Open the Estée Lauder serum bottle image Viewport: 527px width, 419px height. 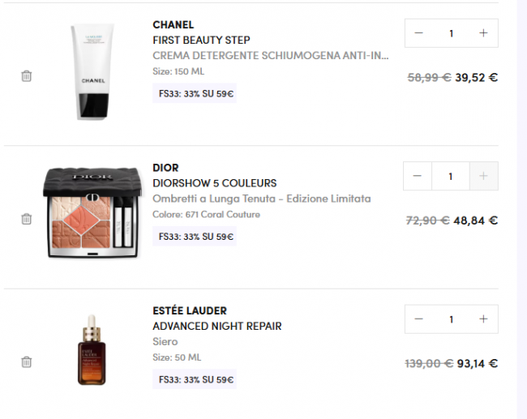92,350
